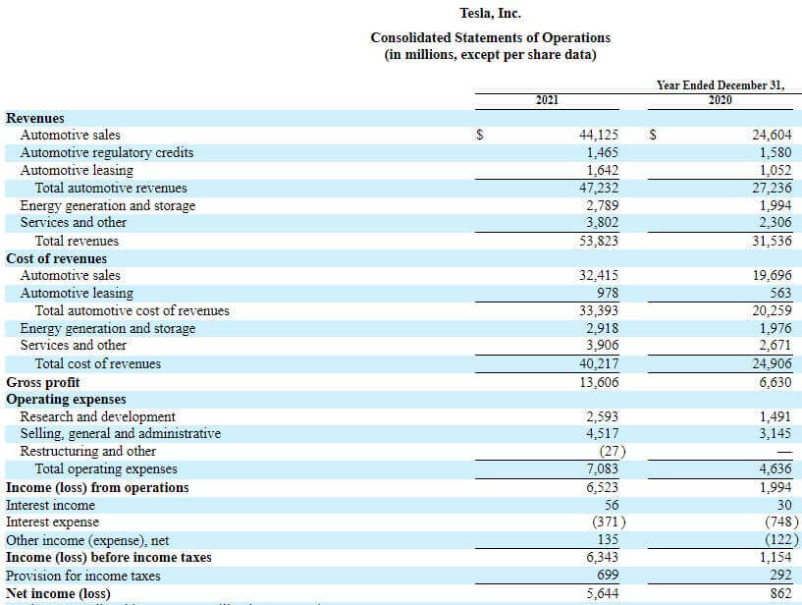This screenshot has width=802, height=605.
Task: Click the Cost of revenues section heading
Action: coord(49,258)
